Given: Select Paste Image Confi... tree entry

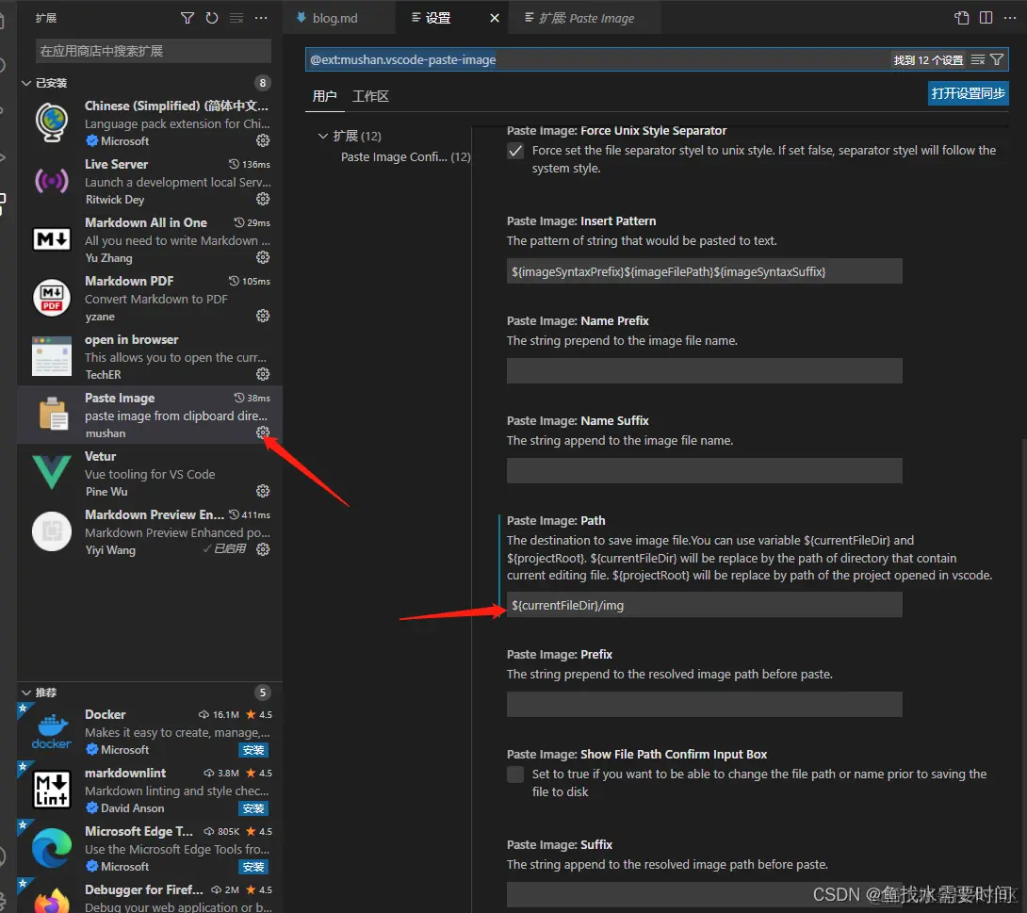Looking at the screenshot, I should [405, 157].
